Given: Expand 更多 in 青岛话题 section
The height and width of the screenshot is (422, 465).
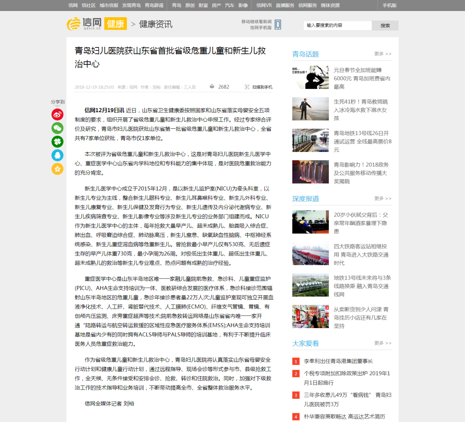Looking at the screenshot, I should 383,54.
